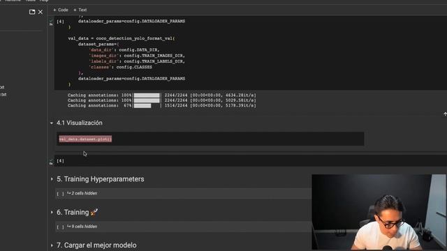Click the Caching annotations 67% output line

(161, 105)
